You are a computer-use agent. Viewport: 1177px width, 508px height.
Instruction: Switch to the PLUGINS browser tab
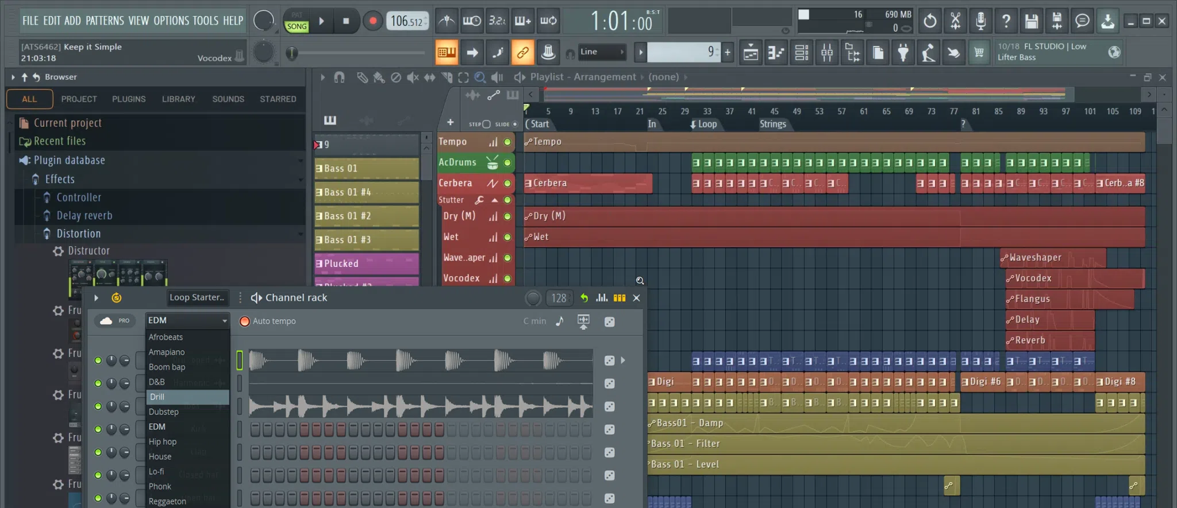[x=129, y=99]
